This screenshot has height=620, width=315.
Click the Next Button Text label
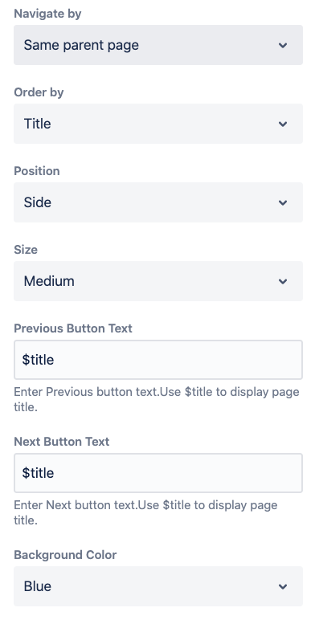click(62, 442)
